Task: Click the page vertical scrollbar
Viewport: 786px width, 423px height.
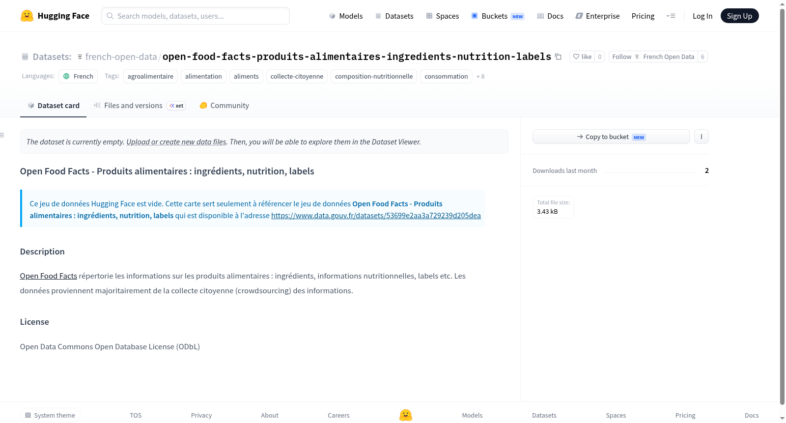Action: (782, 206)
